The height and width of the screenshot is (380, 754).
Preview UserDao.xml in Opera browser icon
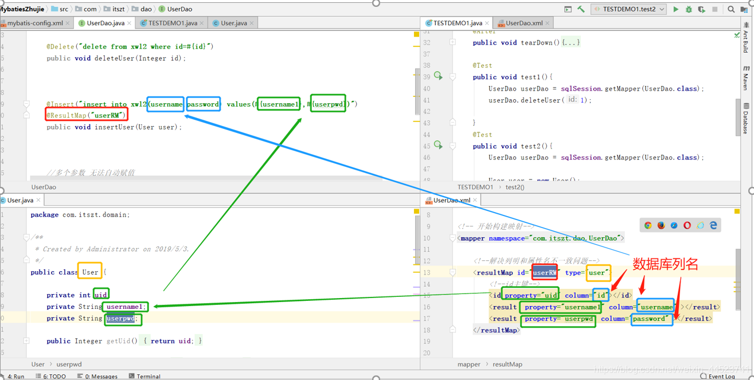click(x=687, y=225)
